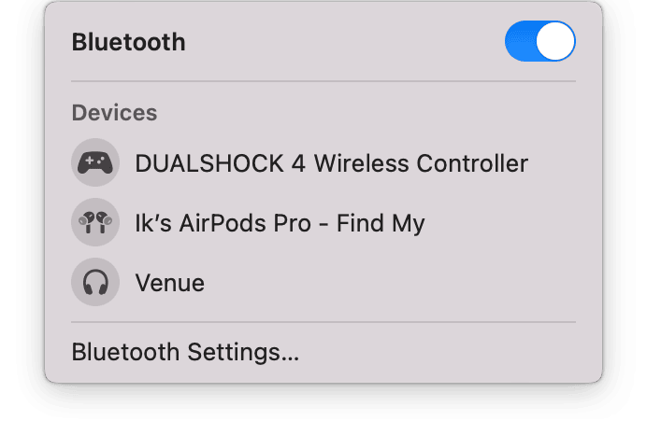Click the headphones icon beside Venue
This screenshot has height=435, width=647.
[95, 282]
